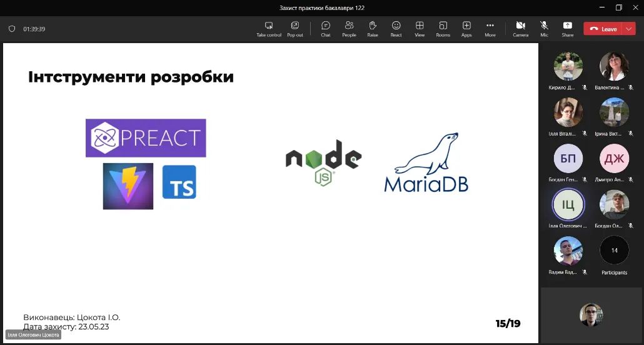Image resolution: width=644 pixels, height=345 pixels.
Task: Click the MariaDB logo
Action: [426, 162]
